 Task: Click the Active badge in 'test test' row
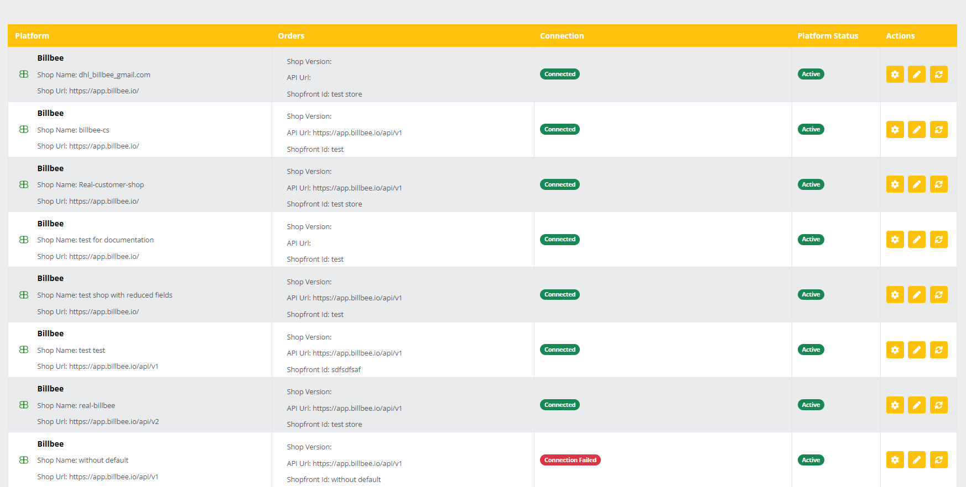click(x=811, y=350)
